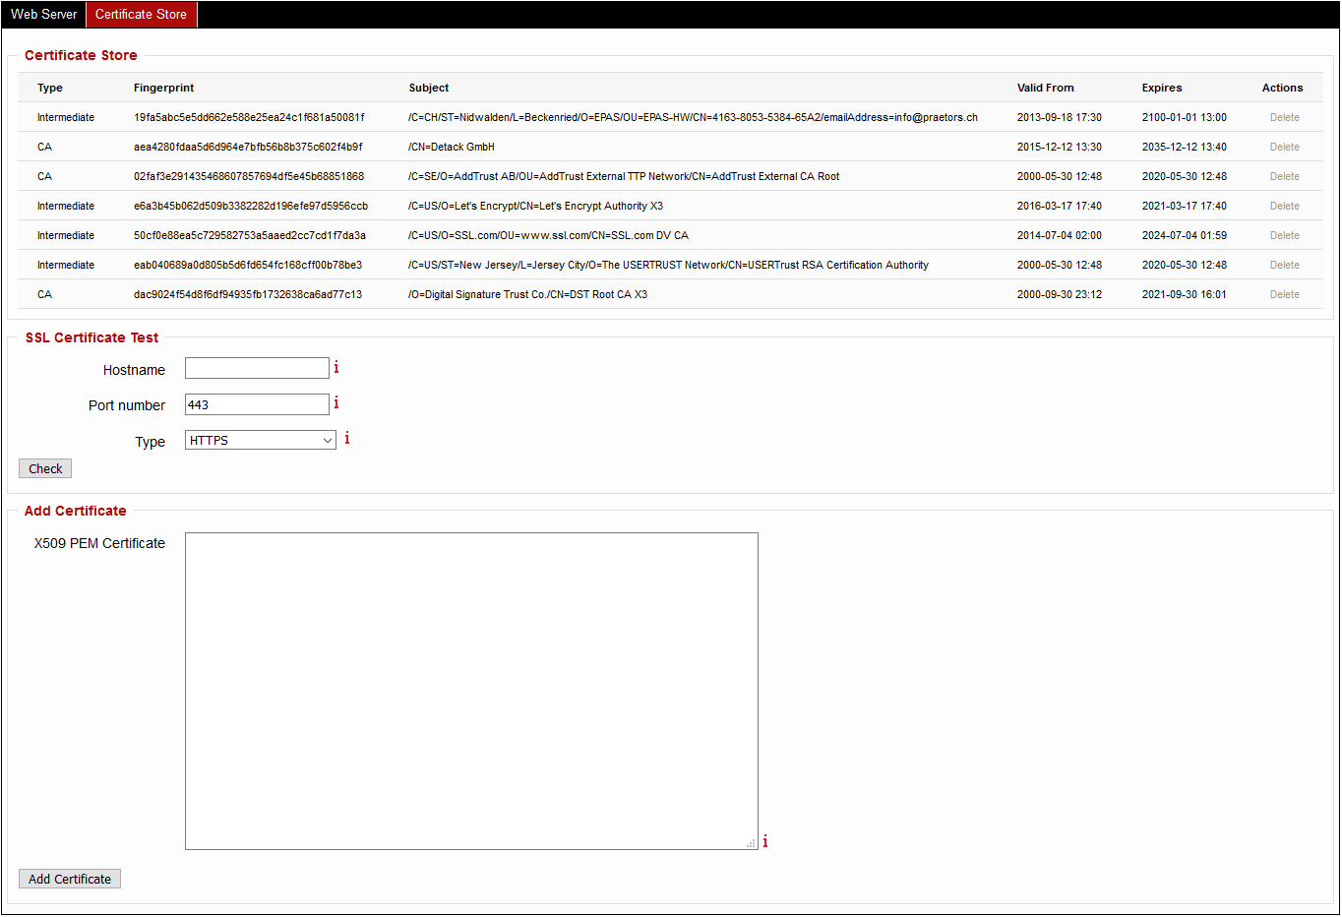Delete the AddTrust External CA Root certificate
Screen dimensions: 1342x917
[x=1284, y=176]
